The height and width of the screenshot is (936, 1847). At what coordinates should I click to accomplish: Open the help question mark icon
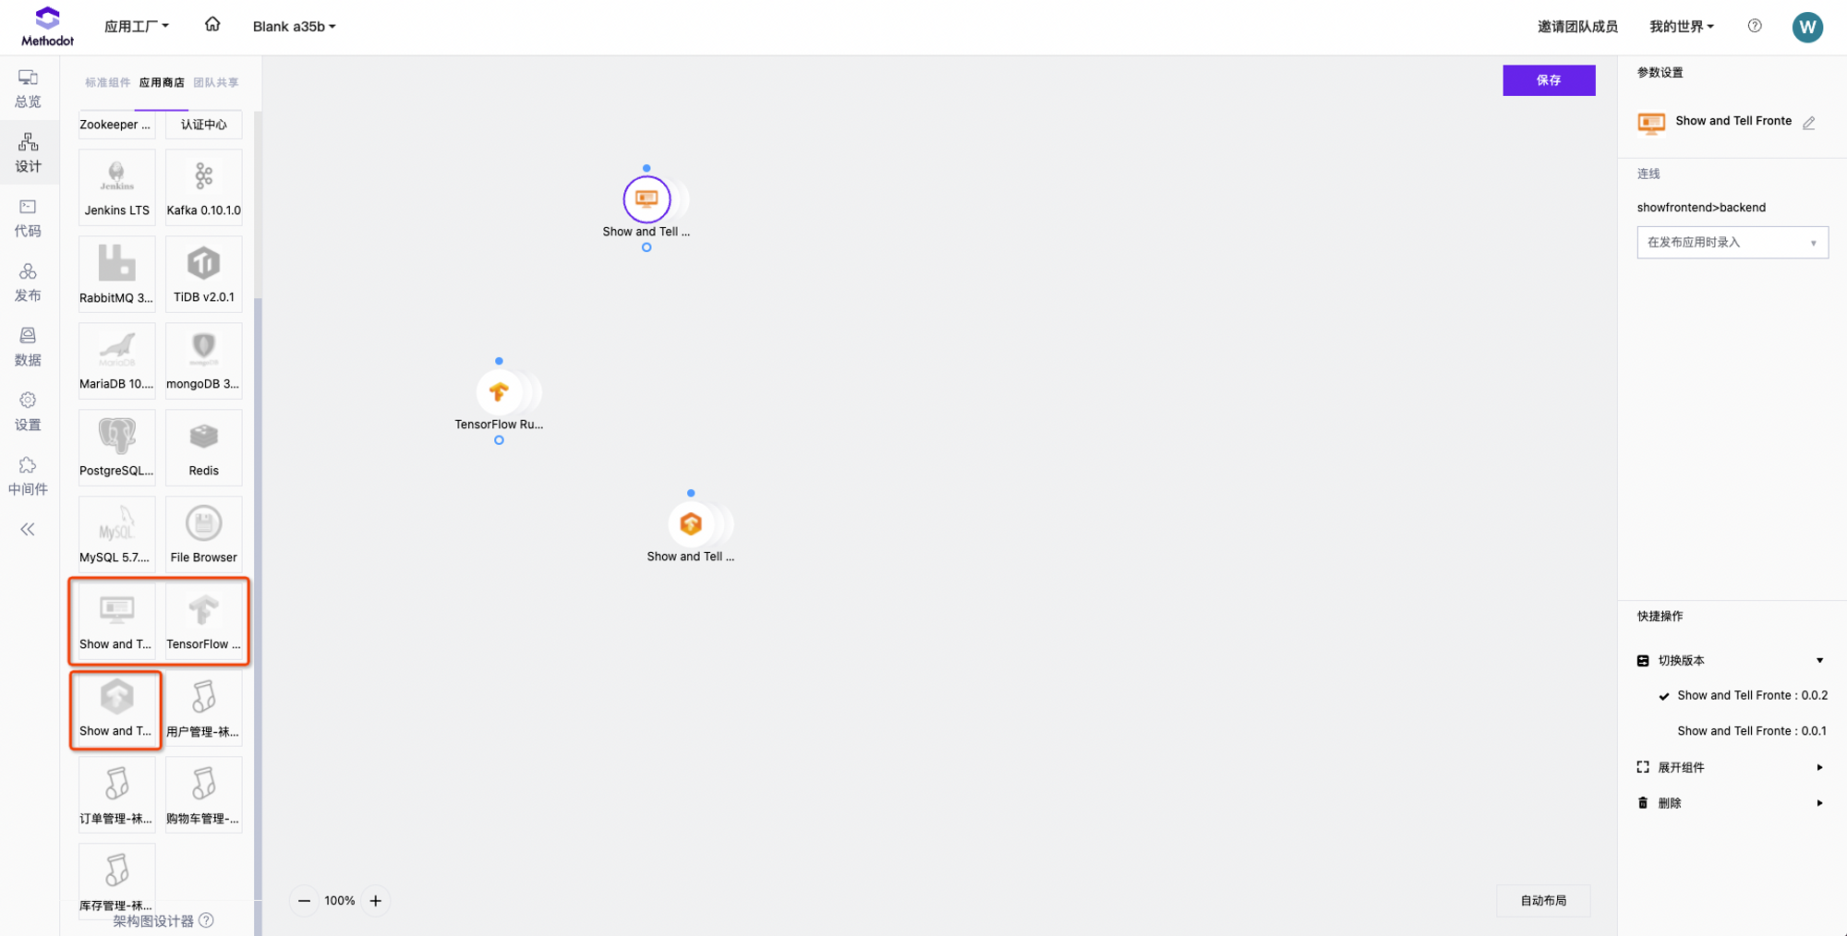click(x=1755, y=26)
